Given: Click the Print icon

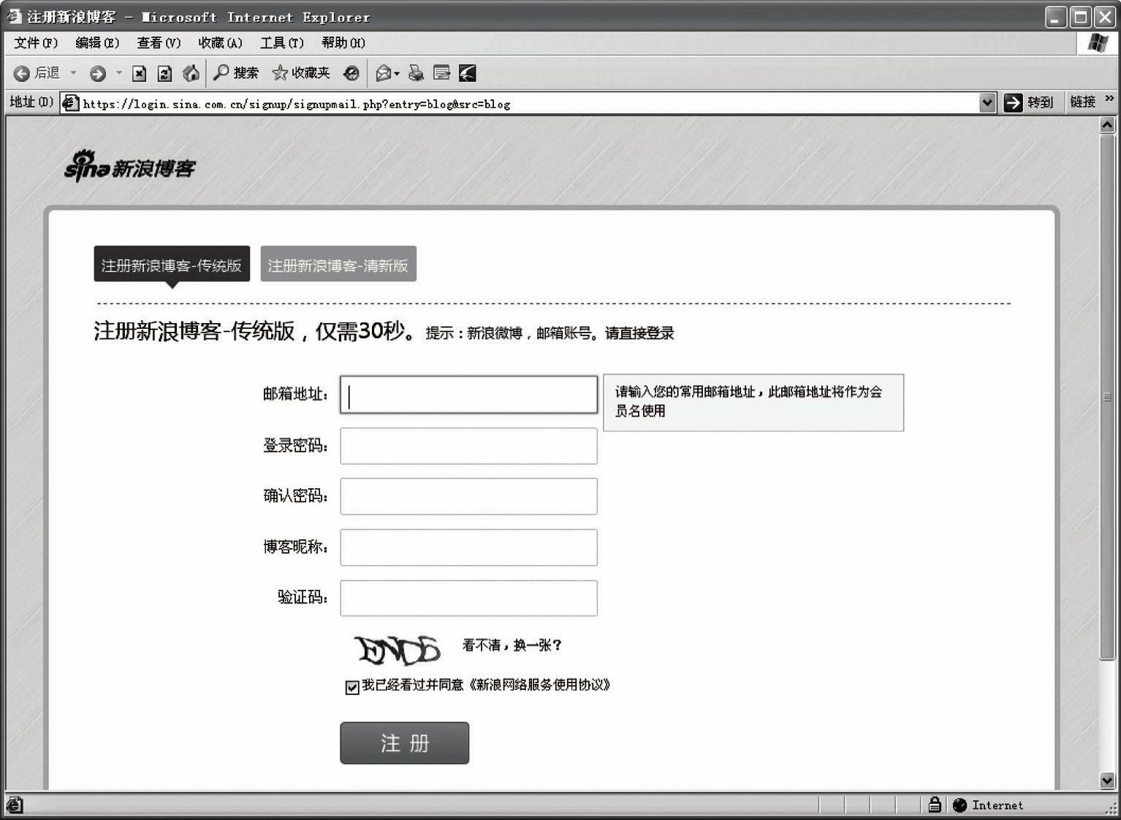Looking at the screenshot, I should coord(416,73).
